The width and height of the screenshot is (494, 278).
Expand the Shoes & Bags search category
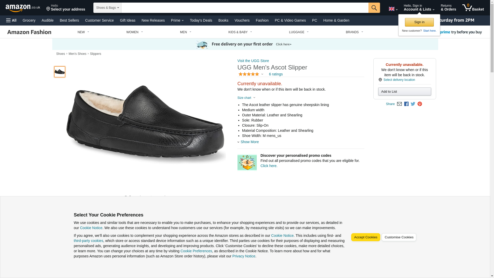coord(107,8)
